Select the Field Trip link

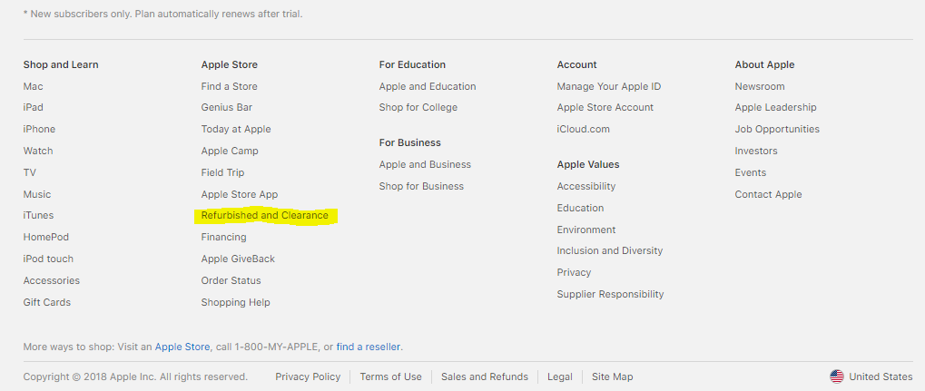tap(222, 172)
